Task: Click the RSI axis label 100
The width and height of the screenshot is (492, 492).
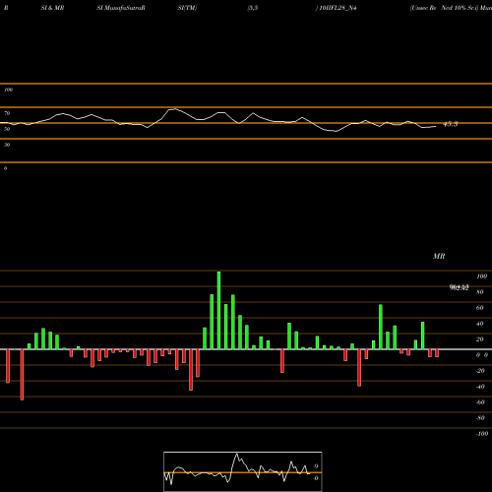Action: click(x=8, y=90)
